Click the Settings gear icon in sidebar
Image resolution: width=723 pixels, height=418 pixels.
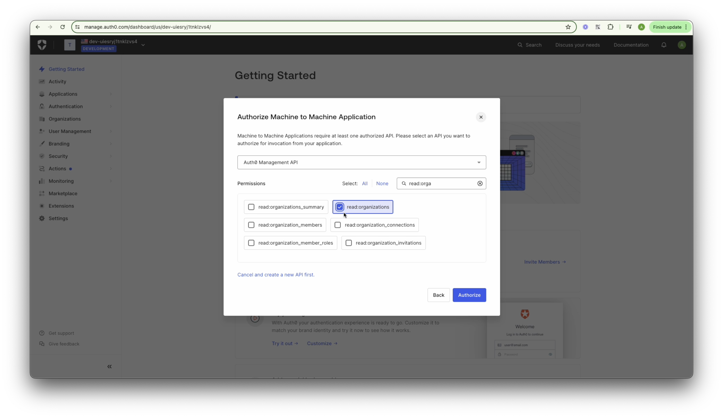pyautogui.click(x=42, y=218)
